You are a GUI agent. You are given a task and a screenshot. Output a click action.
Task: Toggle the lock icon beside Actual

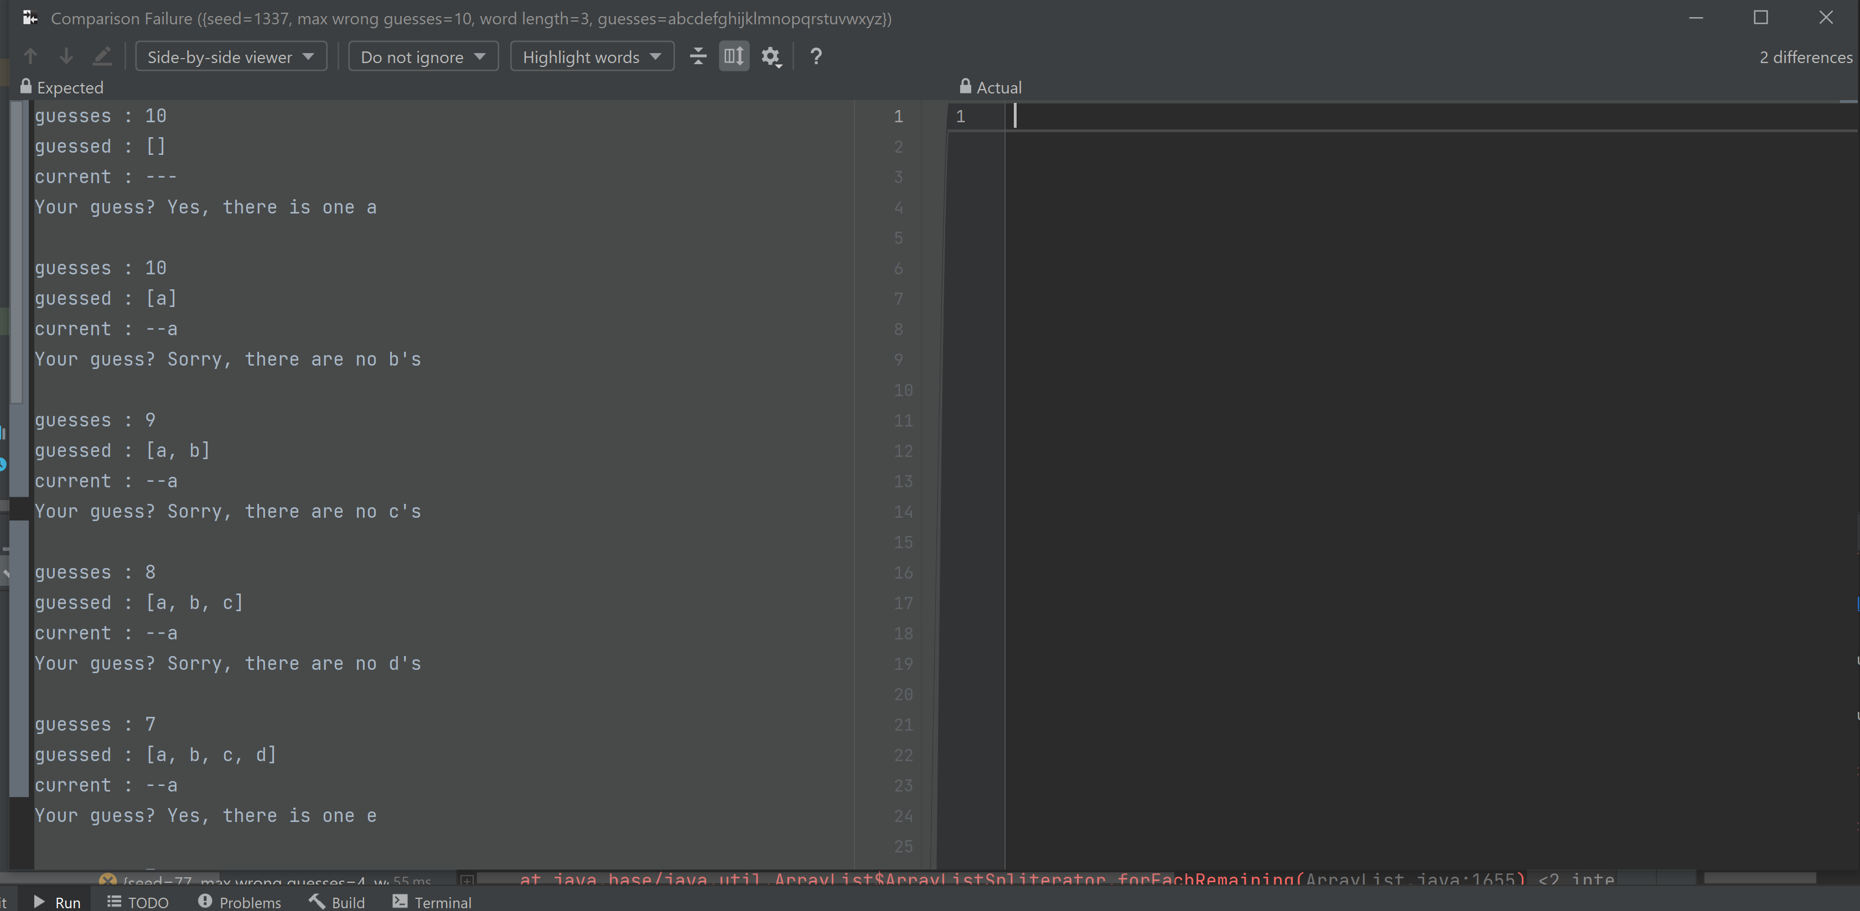coord(965,87)
